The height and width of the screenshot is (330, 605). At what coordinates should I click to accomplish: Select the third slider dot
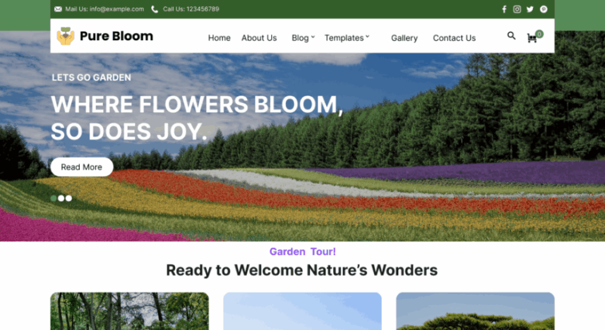point(69,198)
